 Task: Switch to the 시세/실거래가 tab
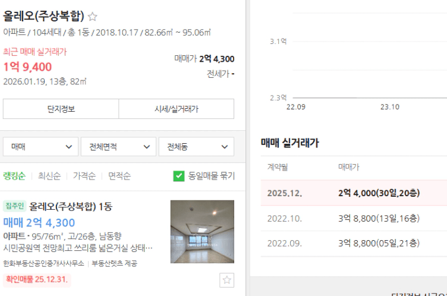[176, 109]
